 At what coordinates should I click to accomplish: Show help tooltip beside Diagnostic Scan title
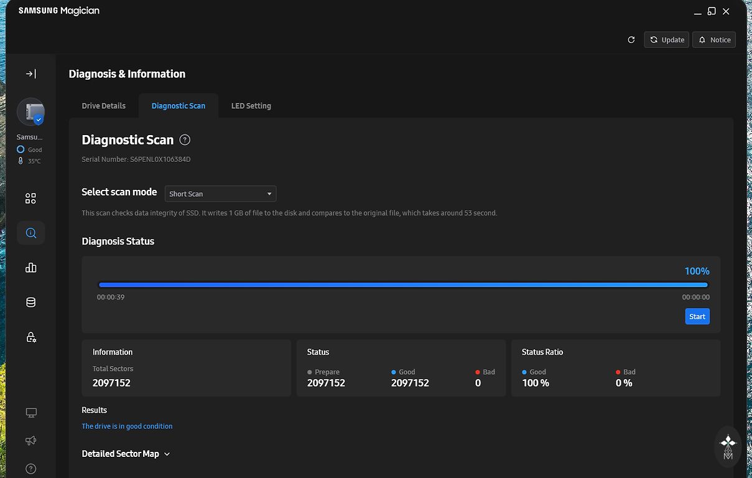(185, 140)
